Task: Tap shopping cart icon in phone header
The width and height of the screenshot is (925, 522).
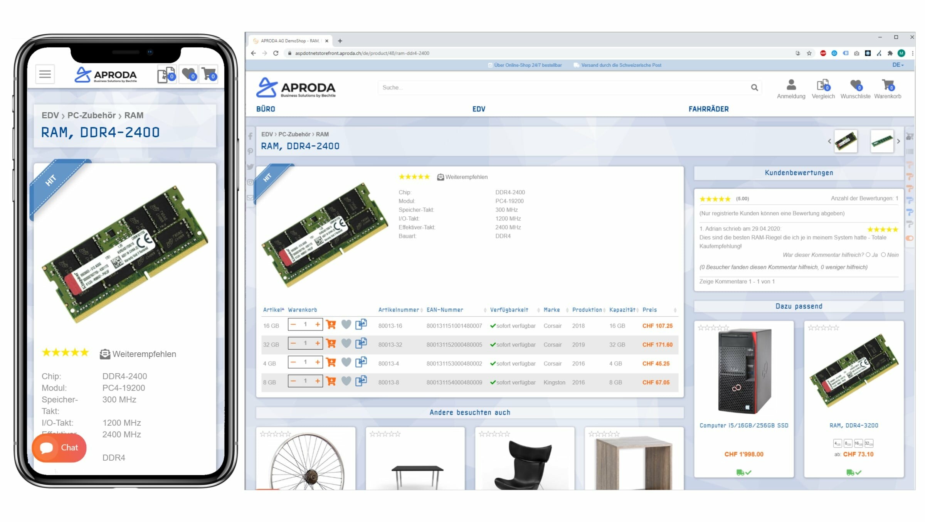Action: [x=209, y=74]
